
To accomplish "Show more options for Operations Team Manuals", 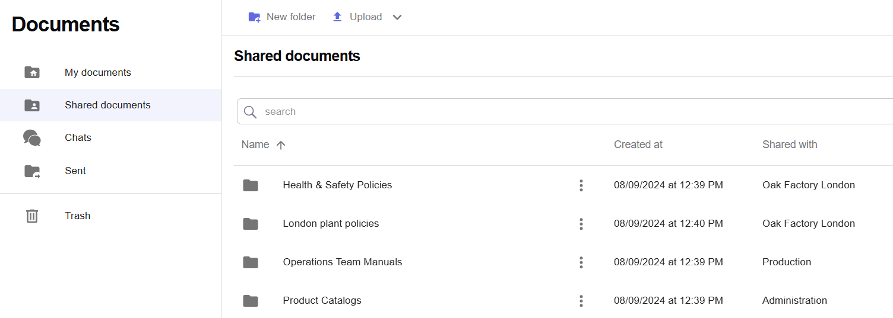I will pyautogui.click(x=581, y=262).
